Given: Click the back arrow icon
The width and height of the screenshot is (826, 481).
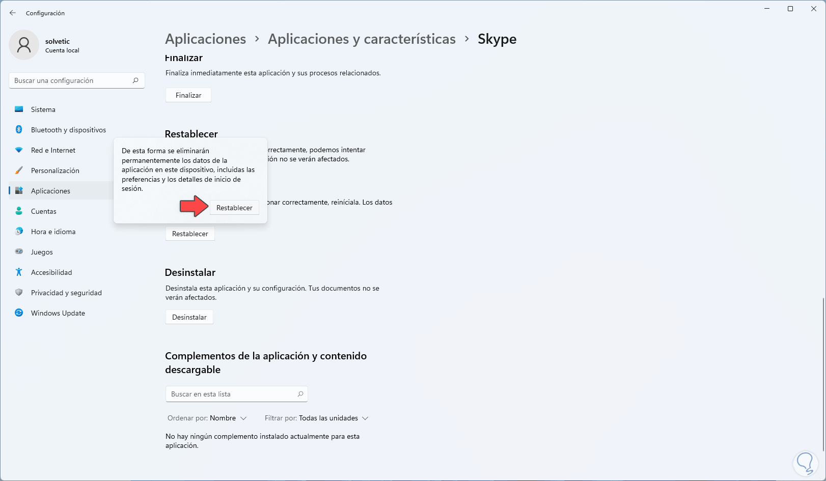Looking at the screenshot, I should click(13, 13).
